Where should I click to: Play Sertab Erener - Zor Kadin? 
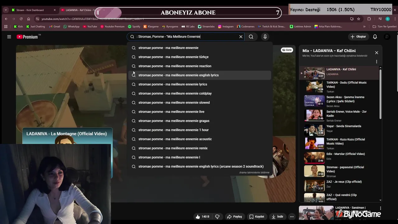pyautogui.click(x=339, y=116)
